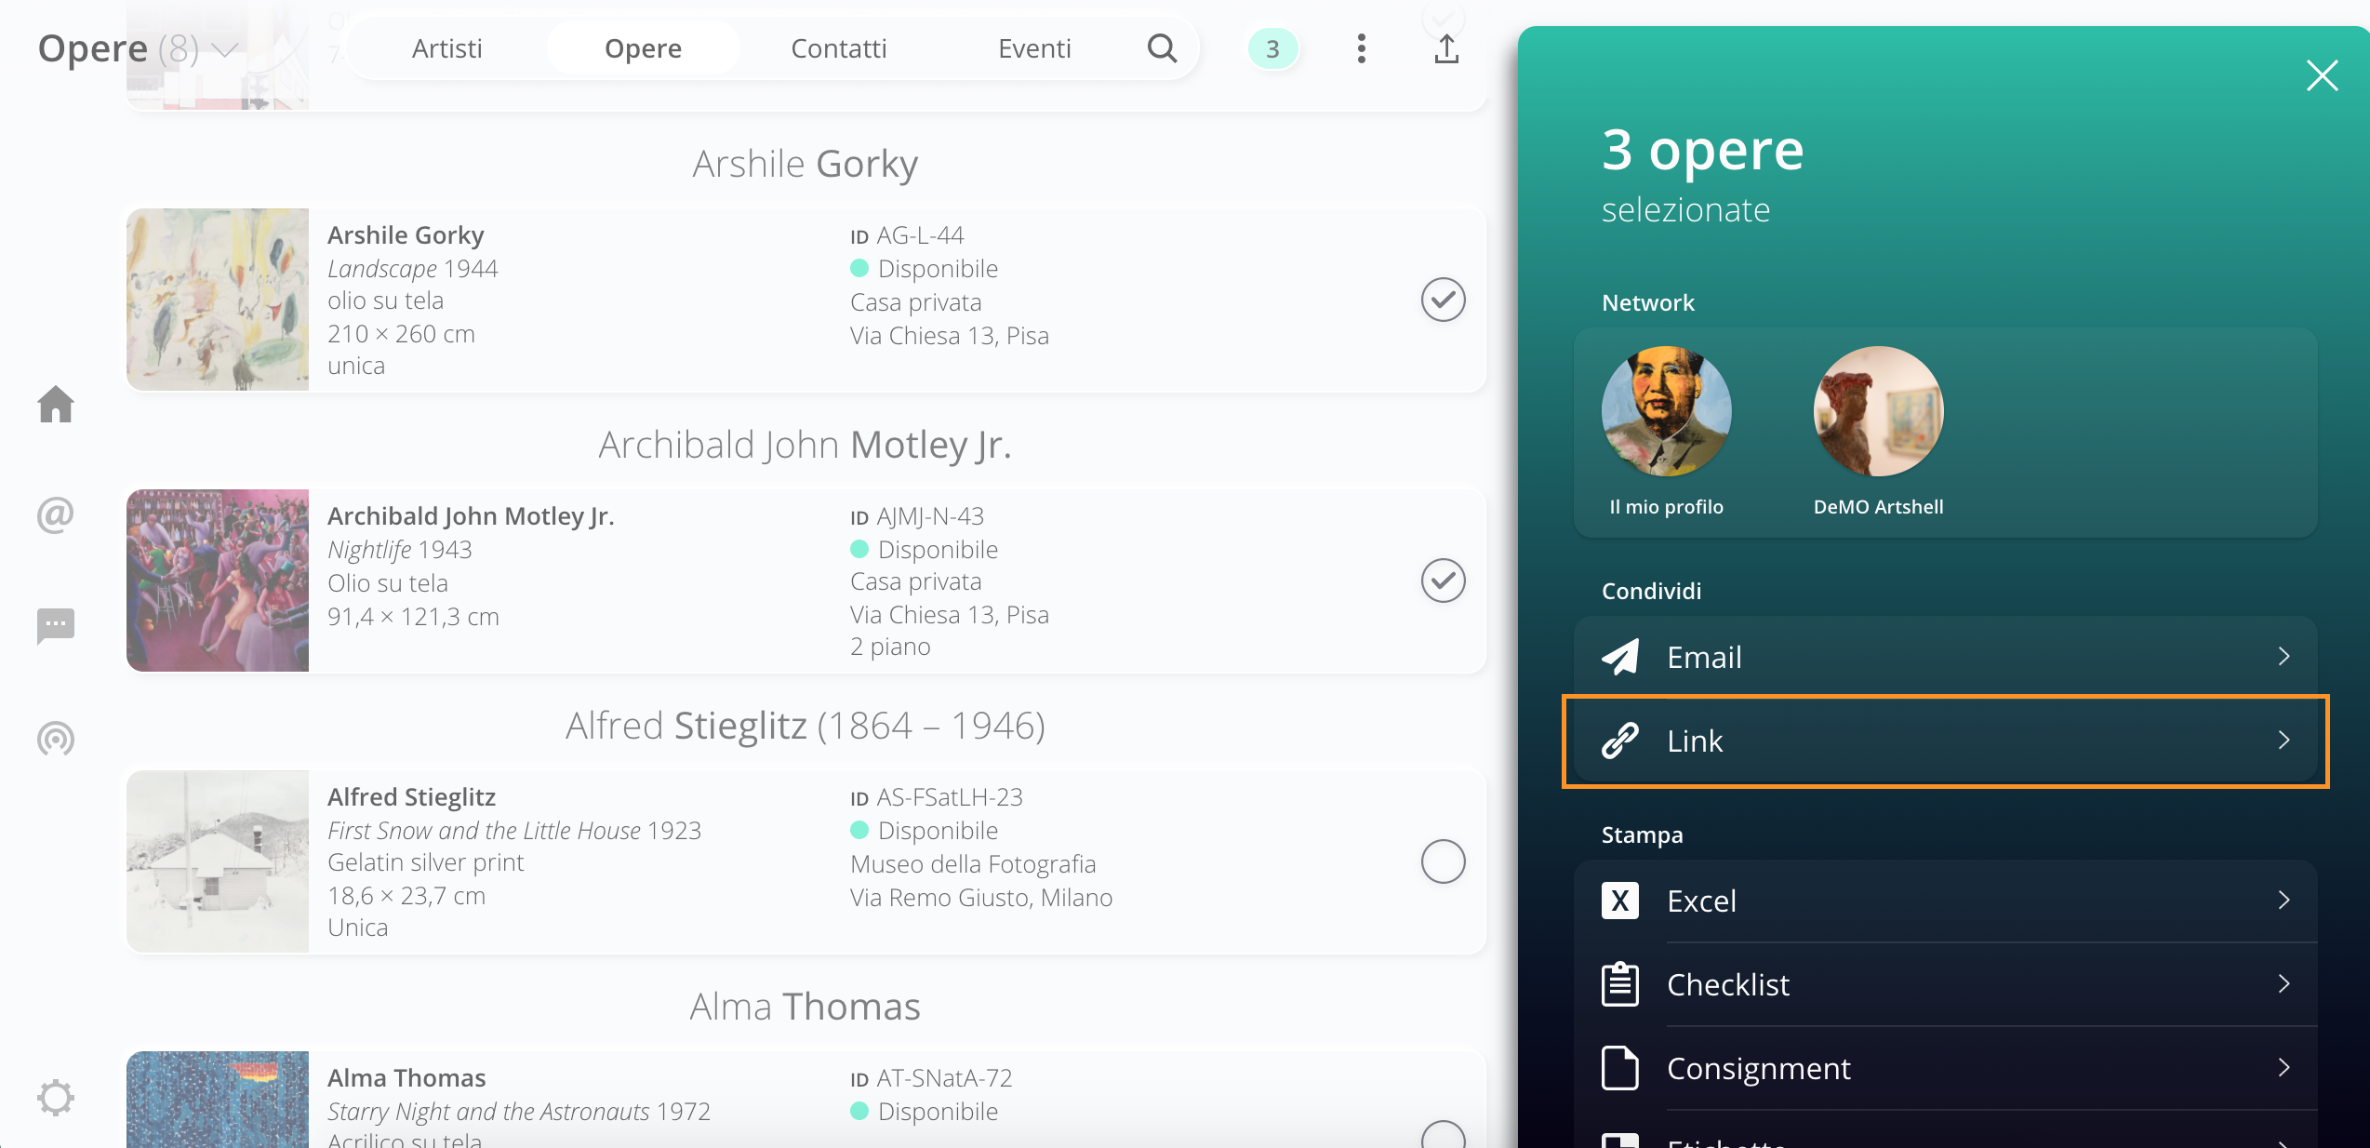
Task: Open the broadcast network sidebar icon
Action: click(56, 739)
